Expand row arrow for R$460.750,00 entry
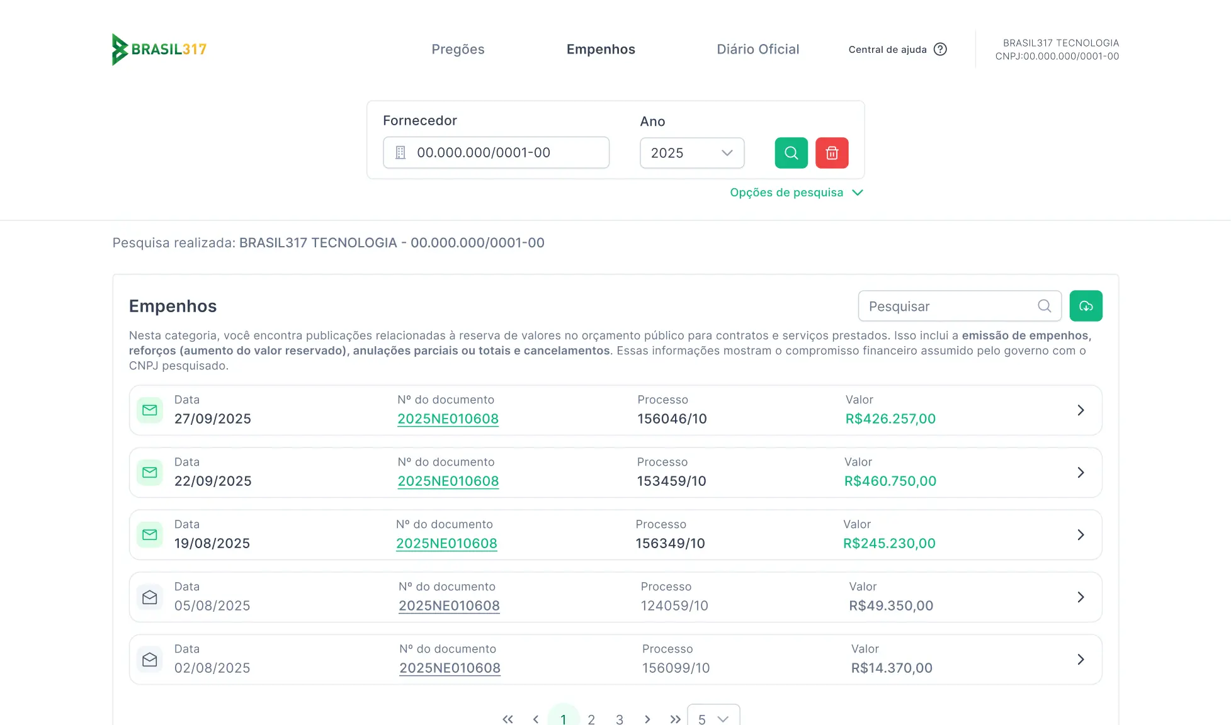Viewport: 1231px width, 725px height. tap(1081, 473)
